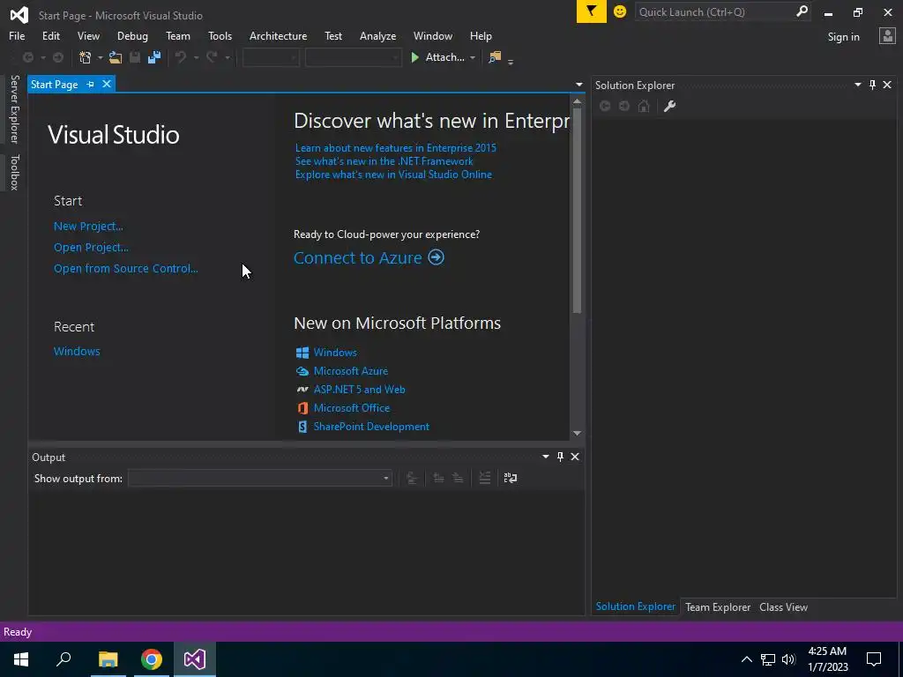Click the Find in Files toolbar icon

tap(495, 57)
